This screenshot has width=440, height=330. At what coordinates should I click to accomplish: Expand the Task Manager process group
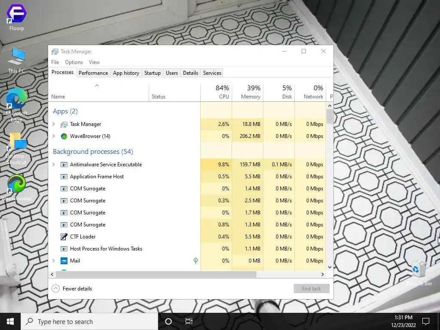click(x=54, y=124)
